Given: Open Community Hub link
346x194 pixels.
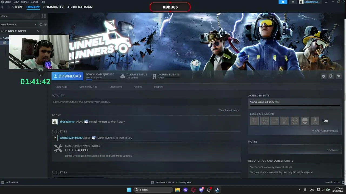Looking at the screenshot, I should pyautogui.click(x=88, y=87).
